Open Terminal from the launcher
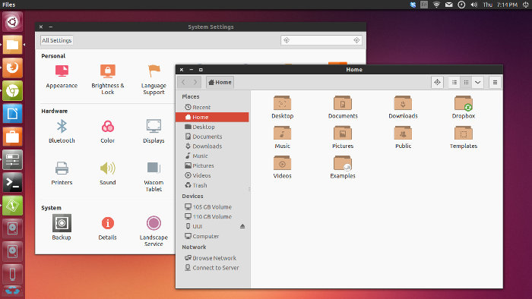The image size is (532, 299). 13,183
